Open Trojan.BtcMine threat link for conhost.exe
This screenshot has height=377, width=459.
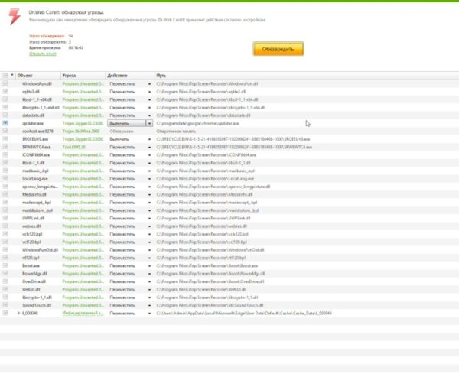(x=81, y=131)
